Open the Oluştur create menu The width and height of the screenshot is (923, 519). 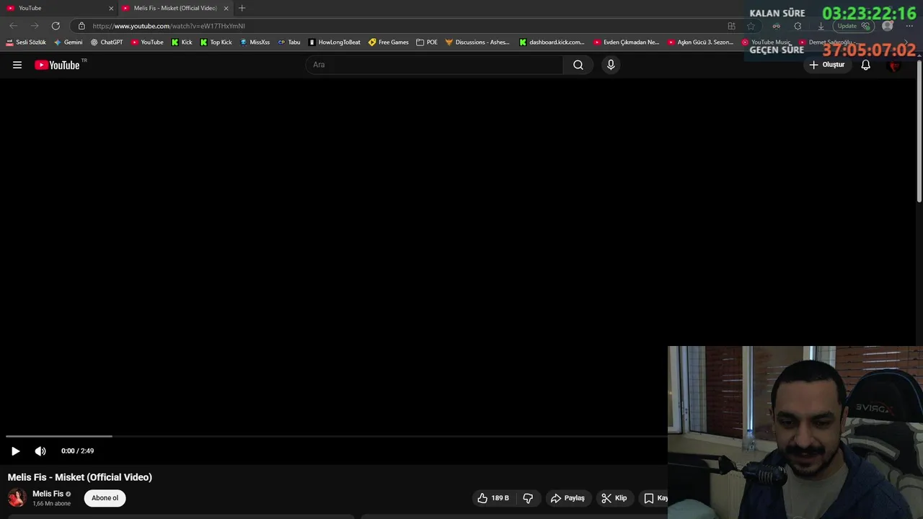(x=826, y=65)
